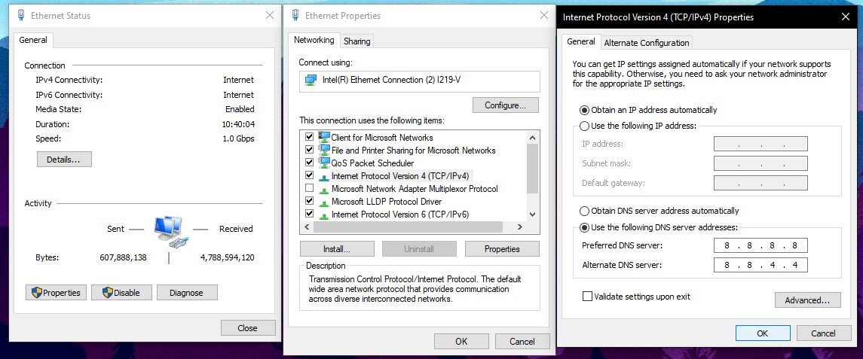Click the shield icon on Disable button
Viewport: 863px width, 359px height.
pos(106,293)
